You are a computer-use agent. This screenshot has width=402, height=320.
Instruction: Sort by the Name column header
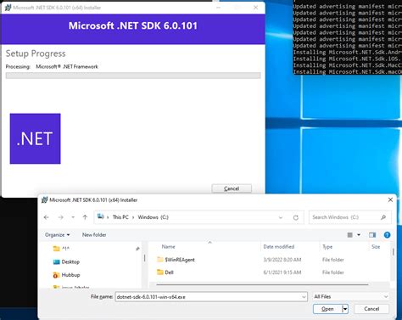pos(168,247)
